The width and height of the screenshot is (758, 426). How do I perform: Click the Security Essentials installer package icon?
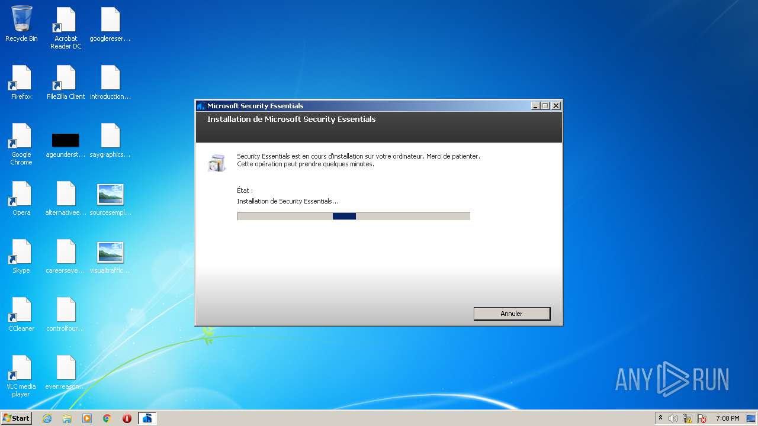pyautogui.click(x=217, y=163)
